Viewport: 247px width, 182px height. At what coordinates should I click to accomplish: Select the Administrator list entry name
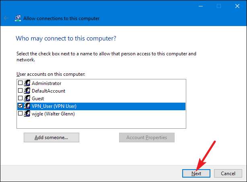pyautogui.click(x=47, y=83)
